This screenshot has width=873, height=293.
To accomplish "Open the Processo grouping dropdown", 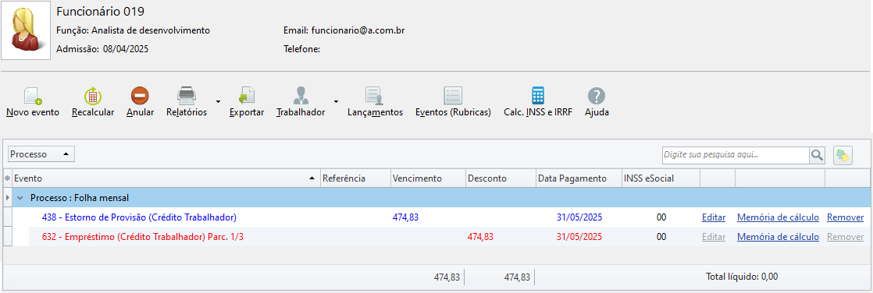I will (x=41, y=154).
